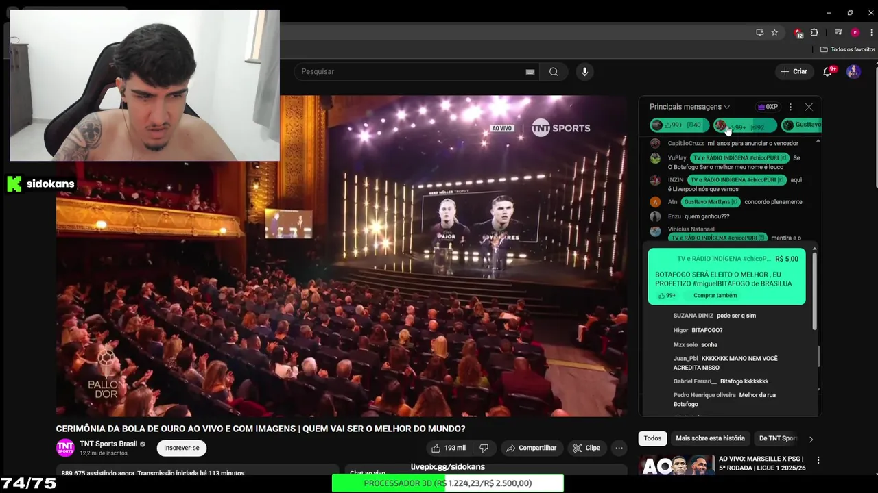Viewport: 878px width, 493px height.
Task: Subscribe with the Inscrever-se button
Action: 182,448
